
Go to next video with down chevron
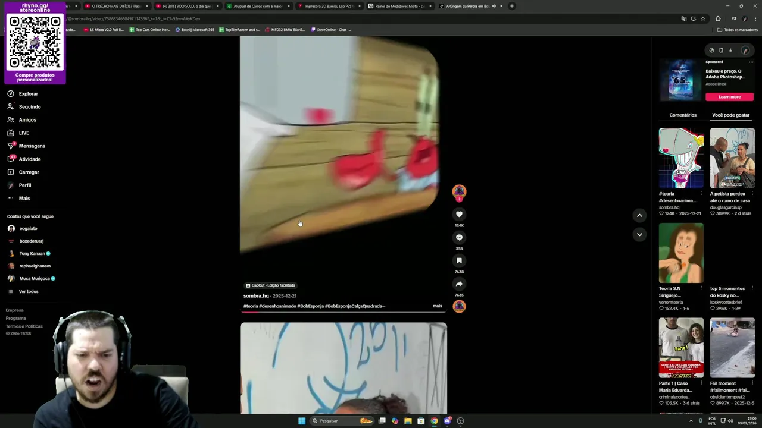(x=639, y=234)
